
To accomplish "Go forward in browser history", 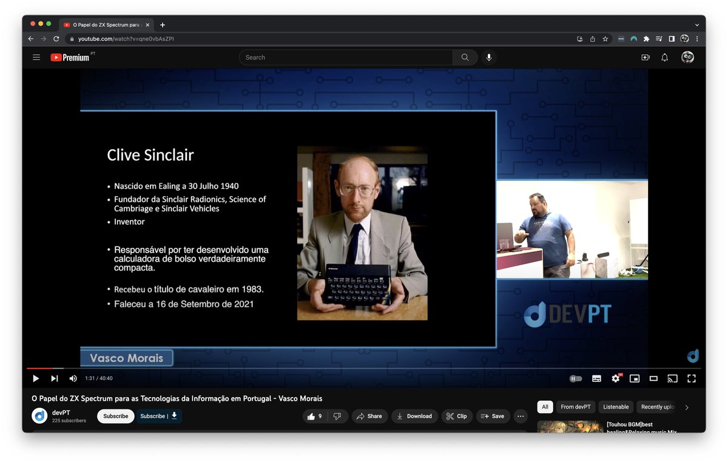I will [x=44, y=39].
